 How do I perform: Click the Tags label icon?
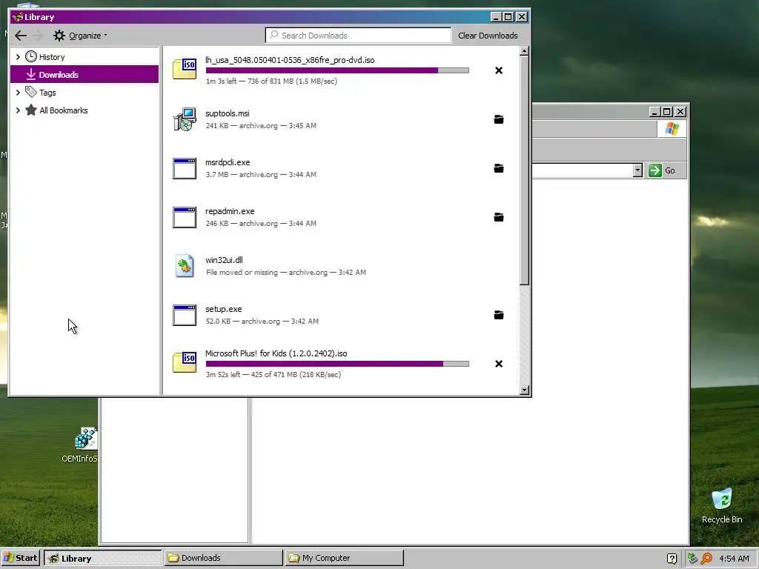(30, 92)
